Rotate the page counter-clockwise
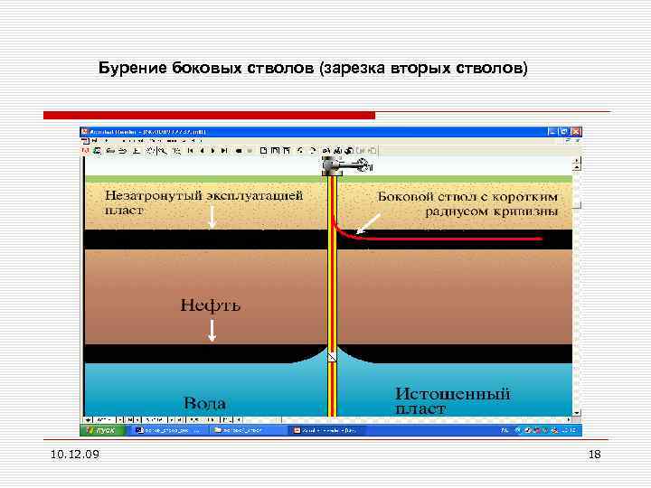Image resolution: width=651 pixels, height=488 pixels. click(300, 151)
